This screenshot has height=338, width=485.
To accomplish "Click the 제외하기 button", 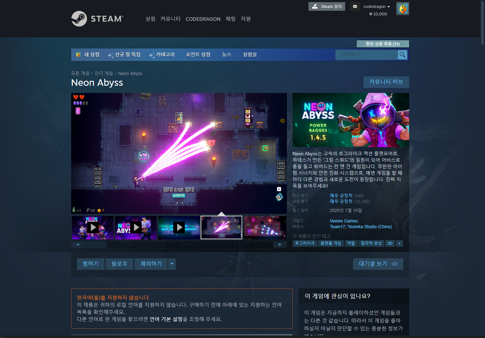I will click(x=151, y=264).
